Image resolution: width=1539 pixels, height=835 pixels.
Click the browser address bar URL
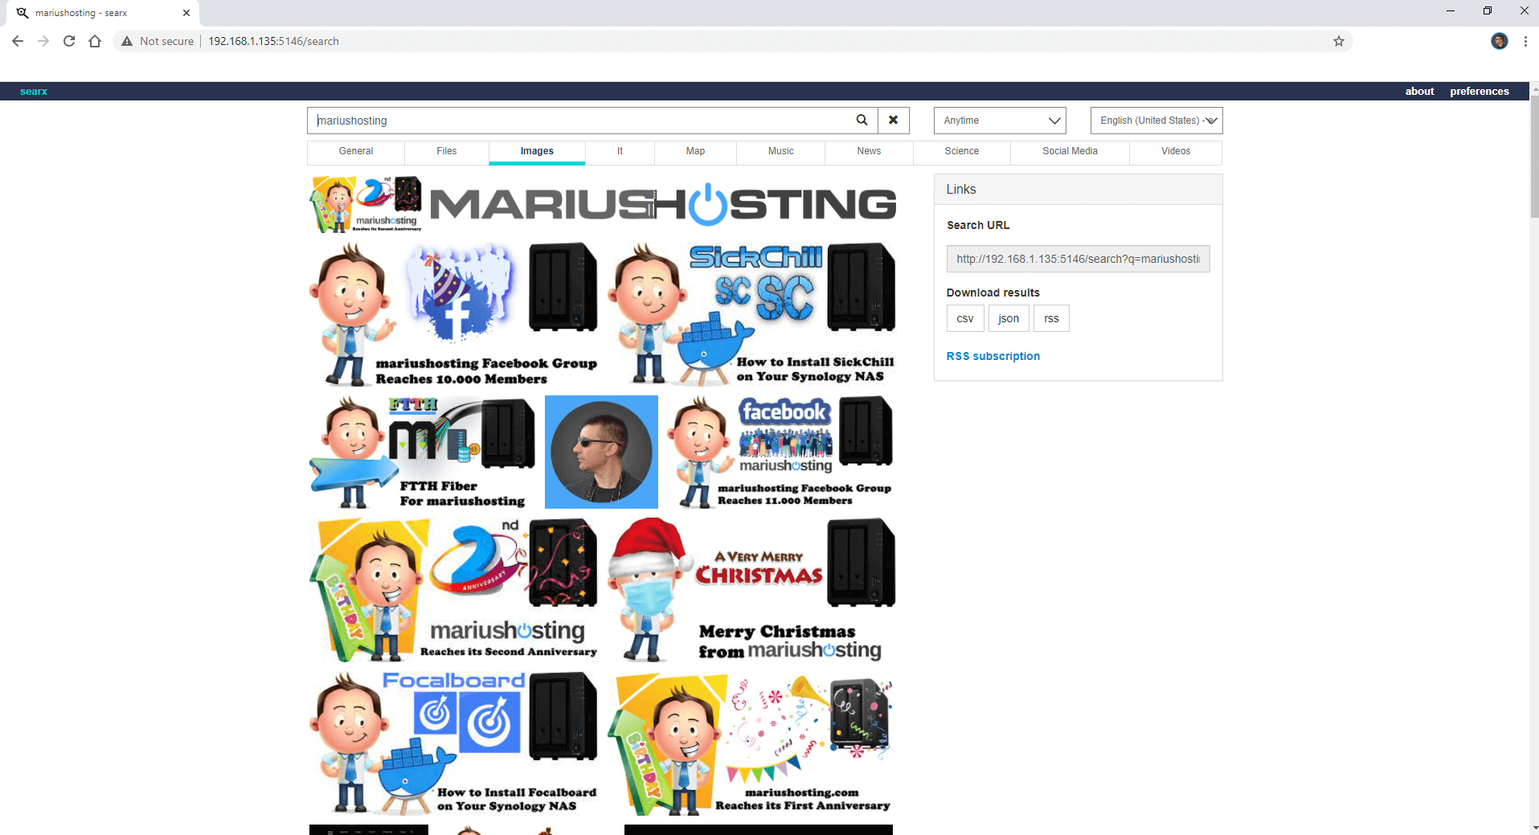point(273,41)
